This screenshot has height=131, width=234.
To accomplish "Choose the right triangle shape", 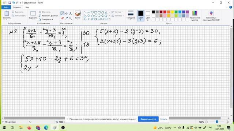I will 85,16.
